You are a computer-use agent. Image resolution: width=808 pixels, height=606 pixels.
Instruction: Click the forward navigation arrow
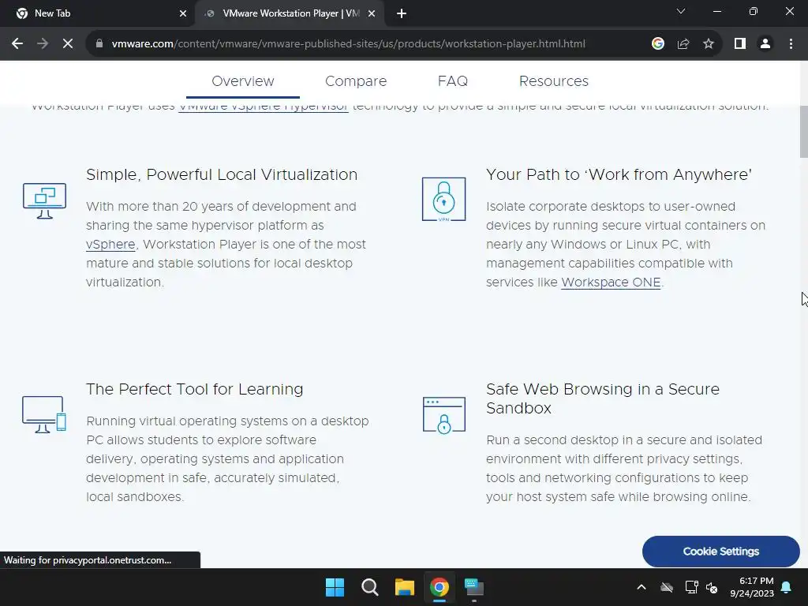[43, 44]
